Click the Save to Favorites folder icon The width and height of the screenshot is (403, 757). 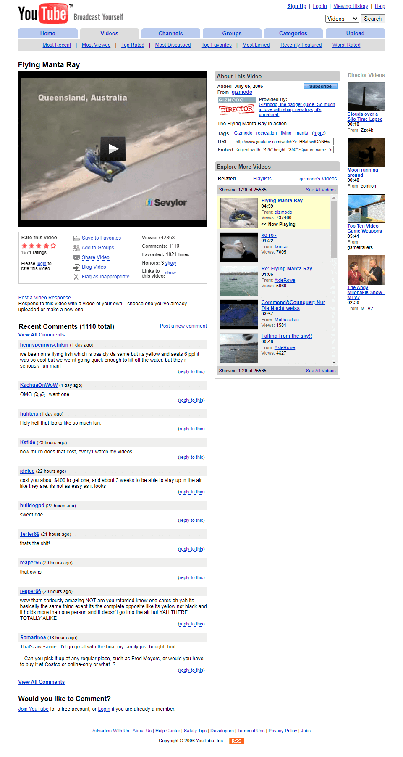pyautogui.click(x=76, y=238)
